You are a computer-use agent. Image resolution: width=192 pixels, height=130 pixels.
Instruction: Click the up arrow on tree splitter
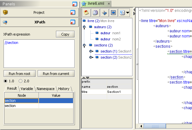coord(84,77)
